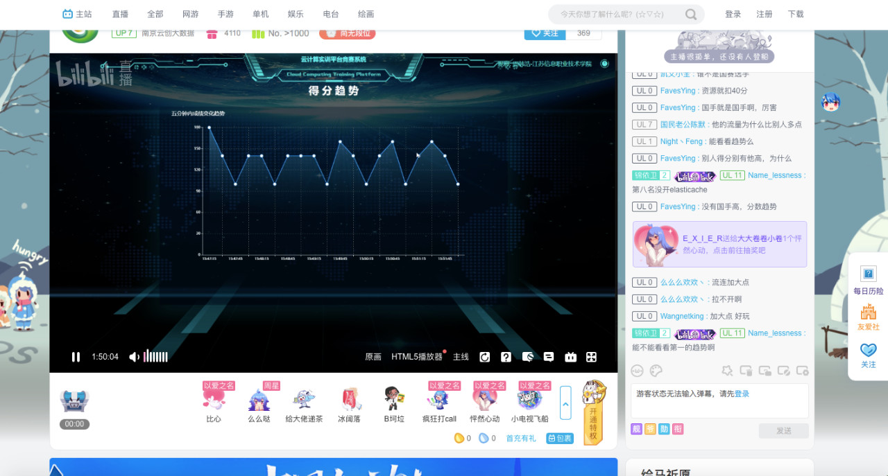Toggle chat scroll lock icon
Viewport: 888px width, 476px height.
click(765, 370)
